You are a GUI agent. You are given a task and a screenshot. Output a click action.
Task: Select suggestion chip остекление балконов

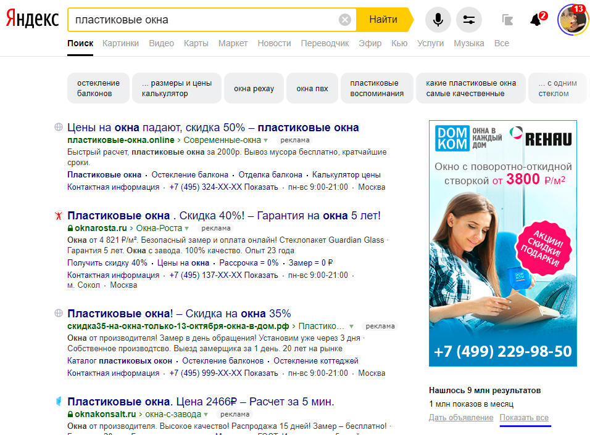(98, 88)
